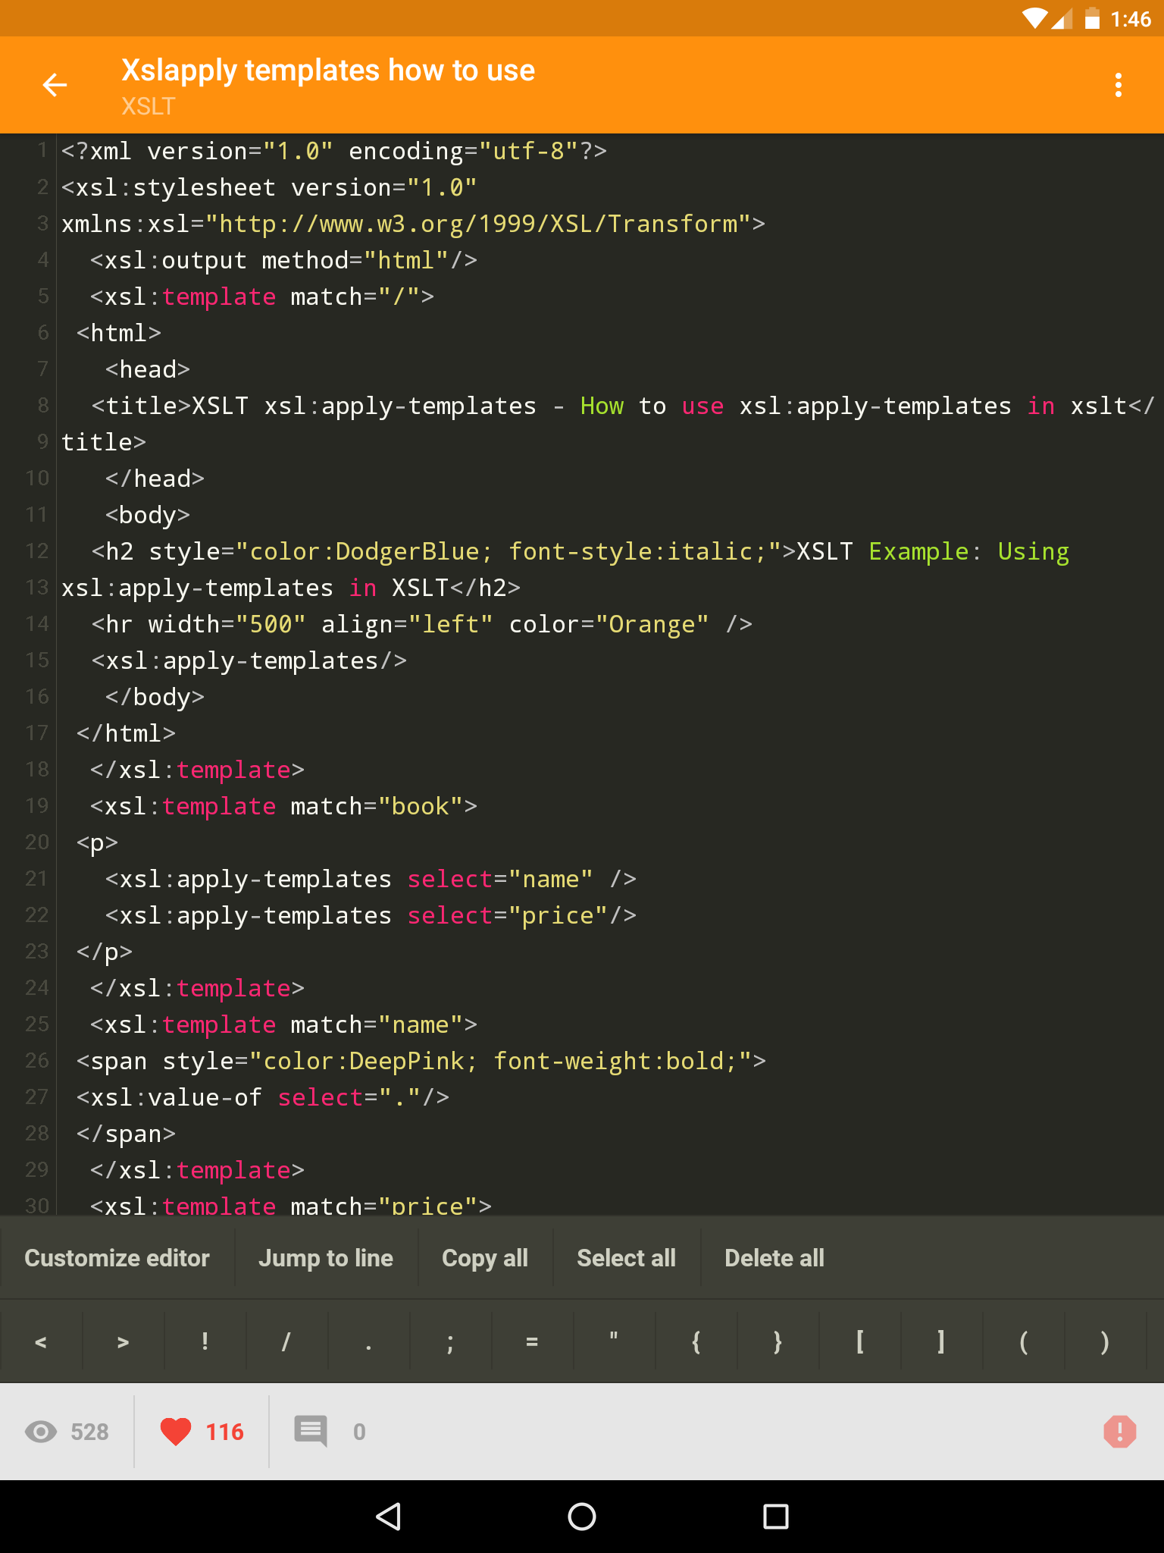Viewport: 1164px width, 1553px height.
Task: Tap the title 'Xslapply templates how to use'
Action: click(328, 70)
